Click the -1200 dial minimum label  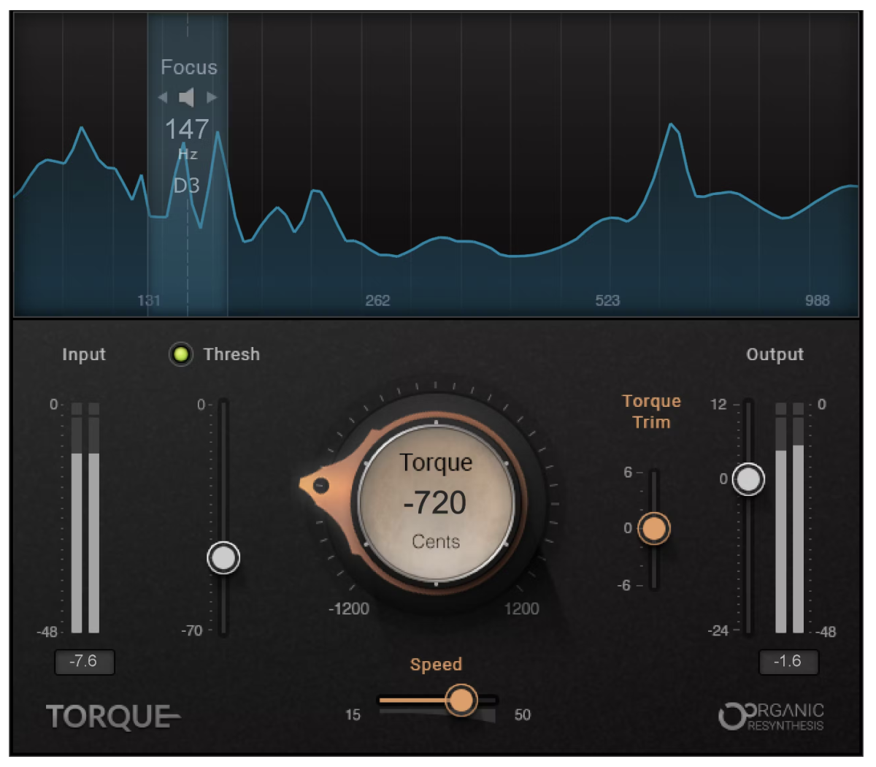coord(349,608)
